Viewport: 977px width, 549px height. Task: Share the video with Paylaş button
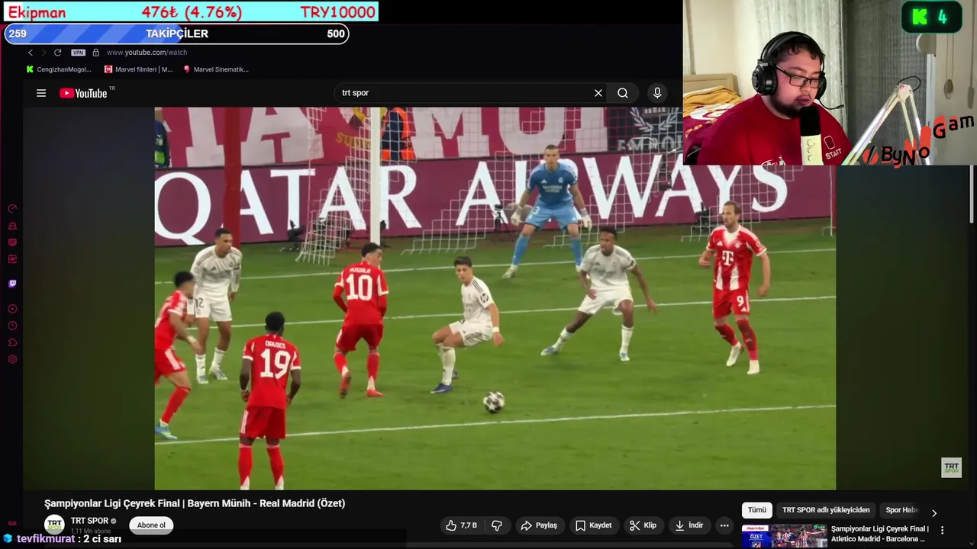(x=539, y=525)
